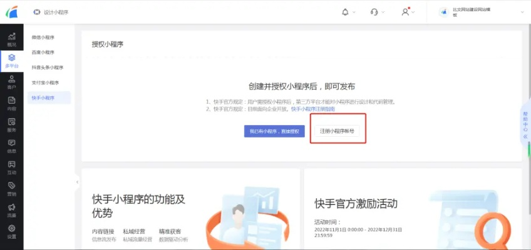Open the 概况 overview sidebar icon
Viewport: 531px width, 250px height.
[11, 39]
